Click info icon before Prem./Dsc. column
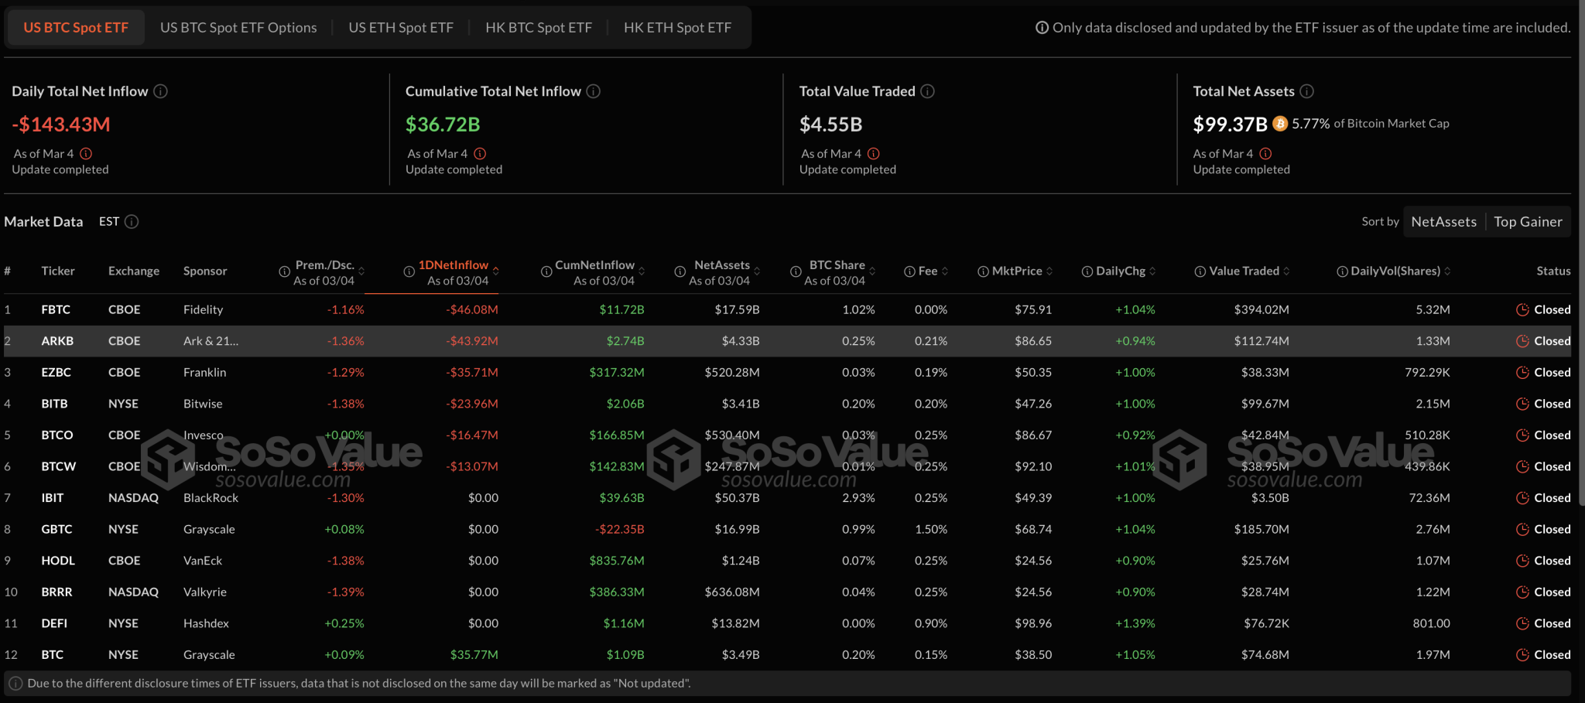 click(284, 271)
